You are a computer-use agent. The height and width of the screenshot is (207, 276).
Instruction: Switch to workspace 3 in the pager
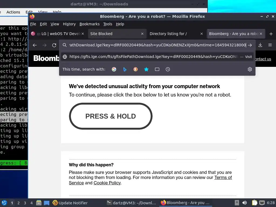pyautogui.click(x=25, y=203)
